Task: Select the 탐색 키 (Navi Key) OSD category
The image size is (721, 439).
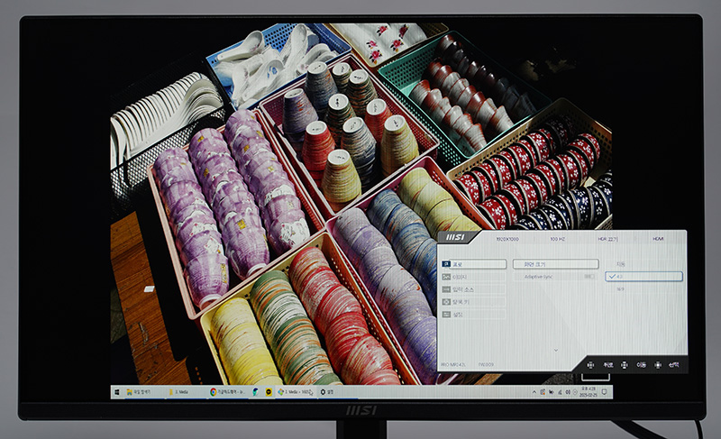Action: (474, 302)
